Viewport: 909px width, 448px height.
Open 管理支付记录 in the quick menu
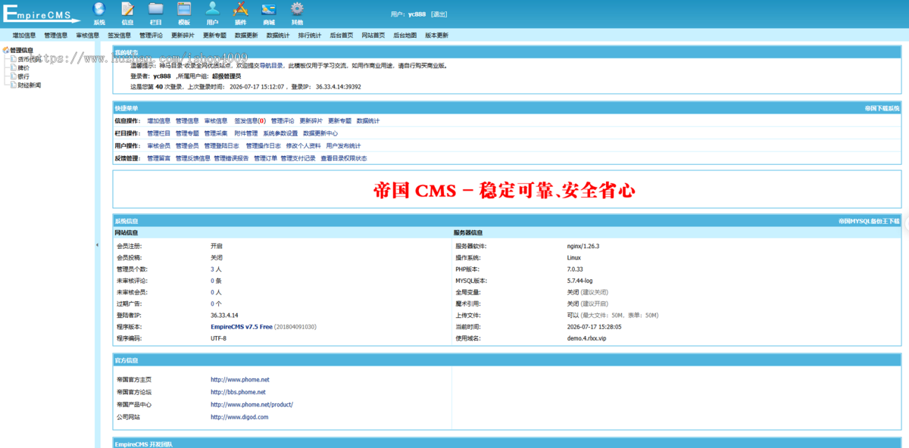coord(298,158)
